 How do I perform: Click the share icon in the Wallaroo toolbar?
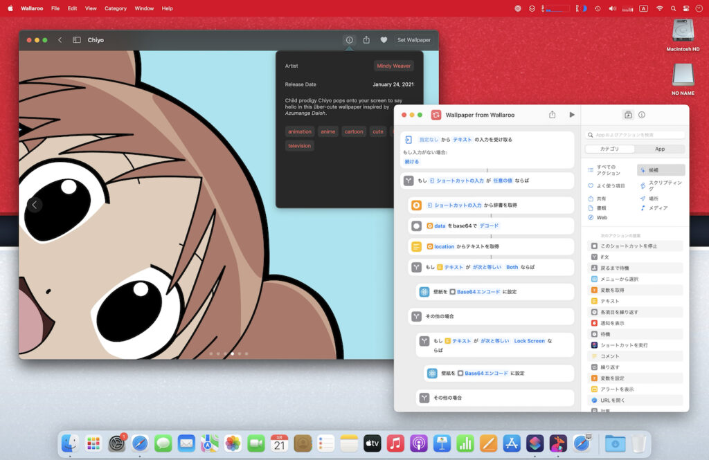[366, 40]
